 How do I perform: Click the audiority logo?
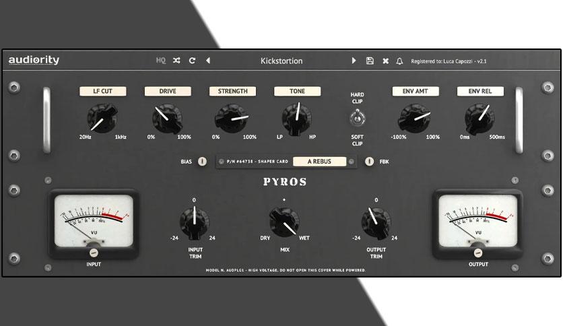point(34,60)
